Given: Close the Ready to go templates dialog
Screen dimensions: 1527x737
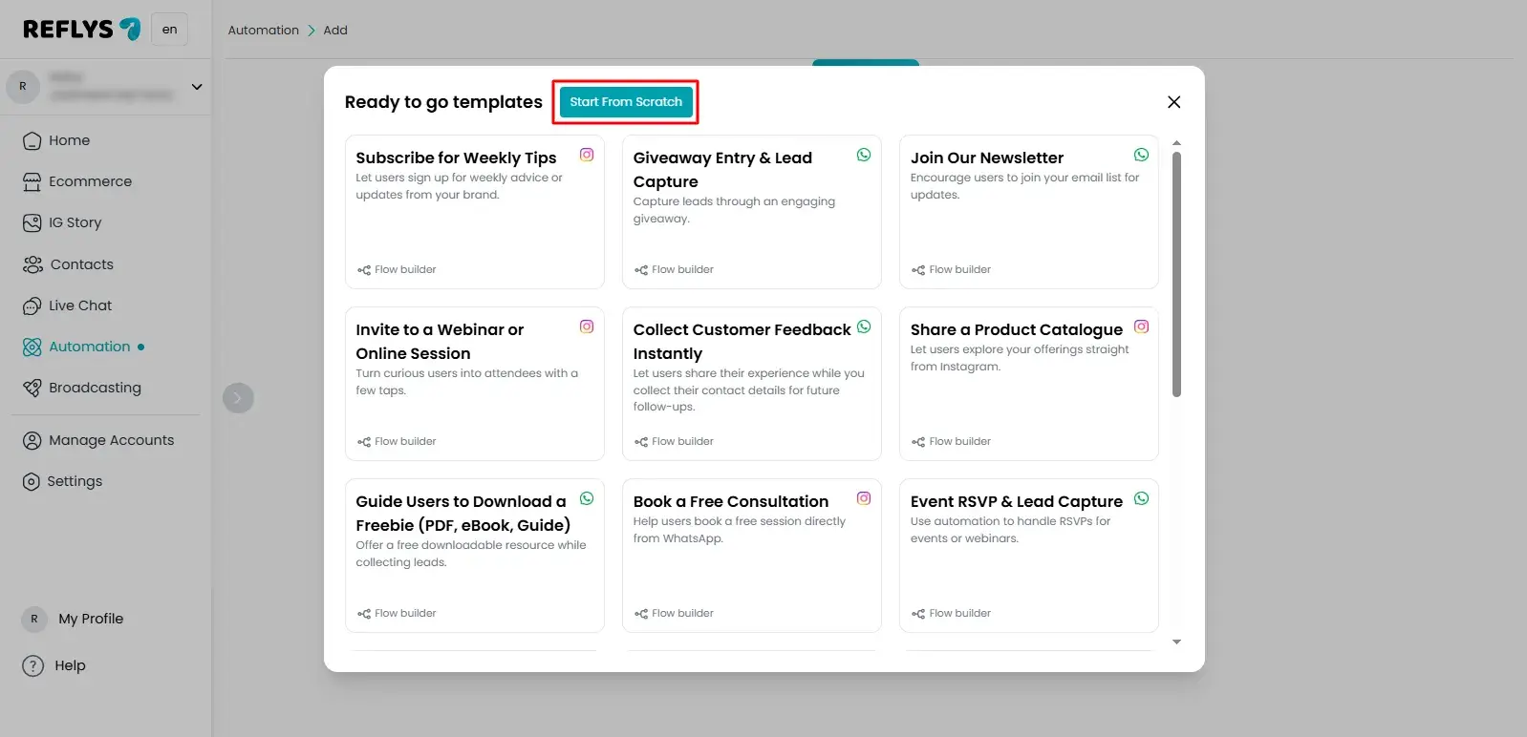Looking at the screenshot, I should [x=1174, y=102].
